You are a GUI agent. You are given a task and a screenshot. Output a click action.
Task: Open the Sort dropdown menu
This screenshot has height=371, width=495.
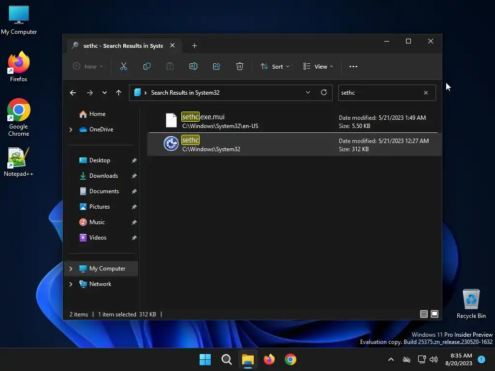coord(275,67)
